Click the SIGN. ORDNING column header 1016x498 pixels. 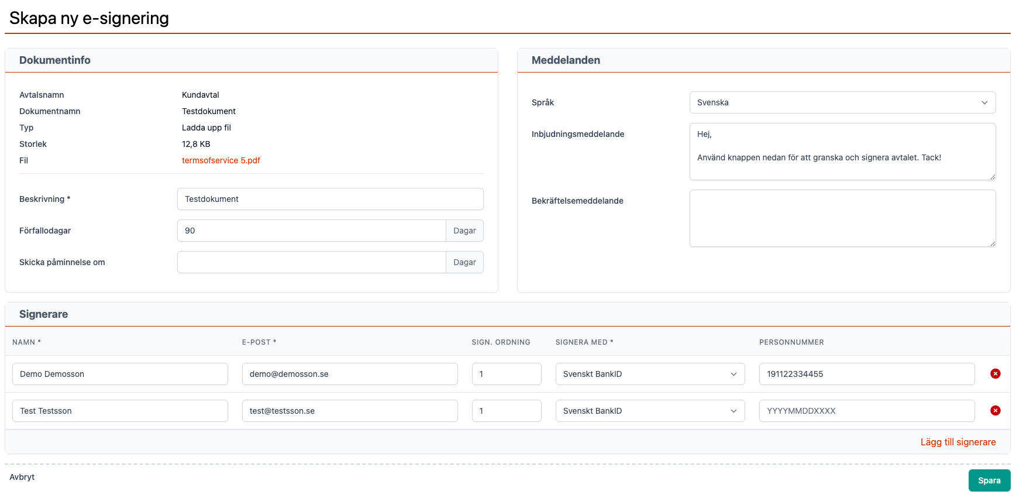pos(501,342)
